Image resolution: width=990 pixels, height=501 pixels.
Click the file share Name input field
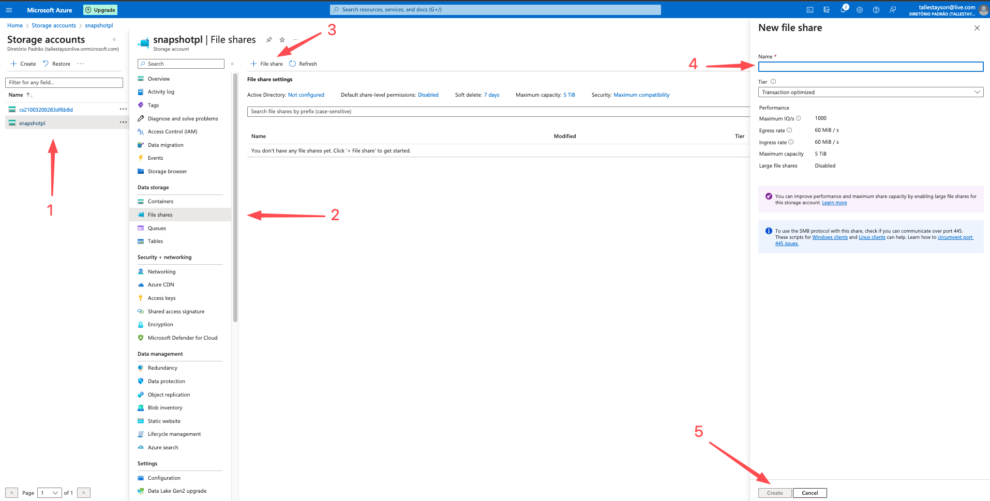tap(871, 67)
